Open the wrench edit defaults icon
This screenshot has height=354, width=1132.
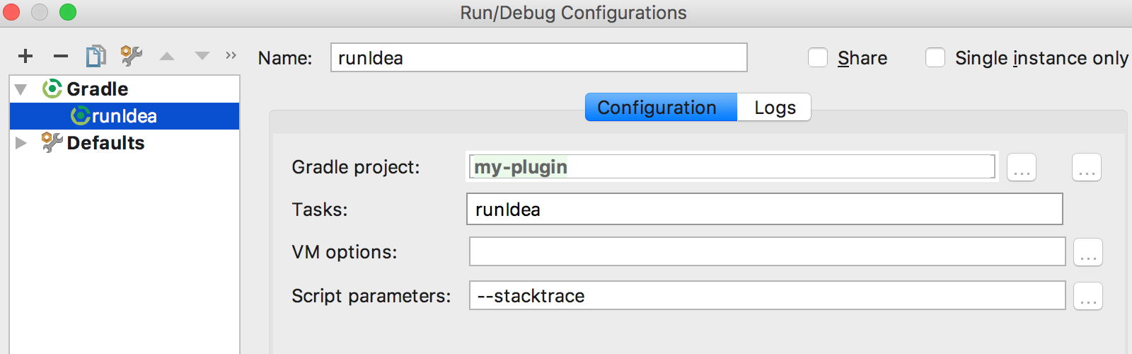131,56
